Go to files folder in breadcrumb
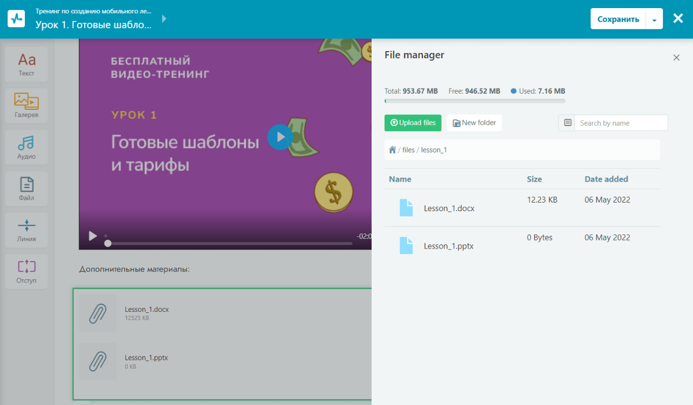This screenshot has height=405, width=693. click(x=408, y=150)
